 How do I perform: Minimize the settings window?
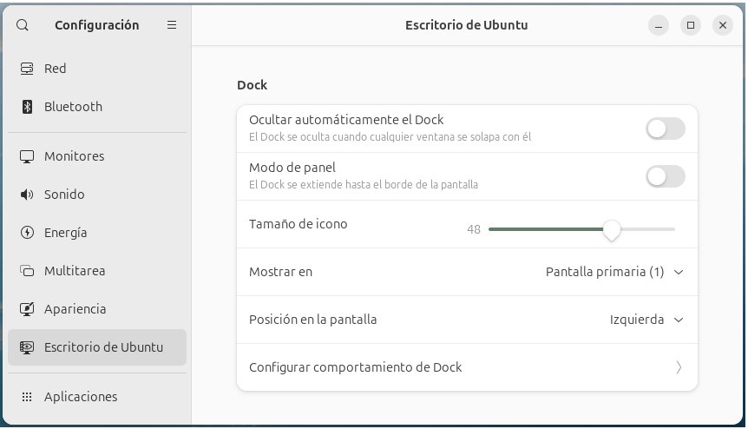click(x=659, y=25)
